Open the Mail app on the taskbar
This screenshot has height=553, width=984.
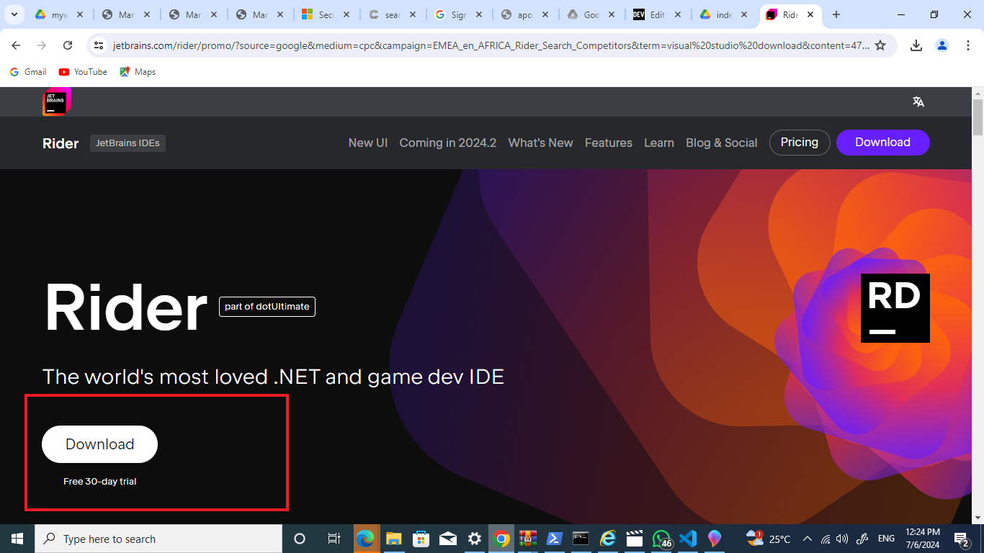click(x=447, y=539)
